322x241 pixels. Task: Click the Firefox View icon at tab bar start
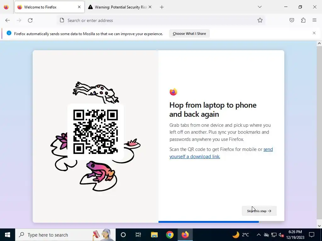point(6,7)
